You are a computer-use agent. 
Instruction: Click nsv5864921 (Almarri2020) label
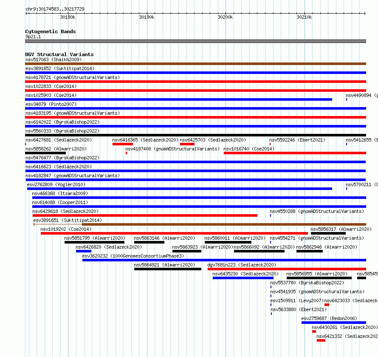point(164,265)
